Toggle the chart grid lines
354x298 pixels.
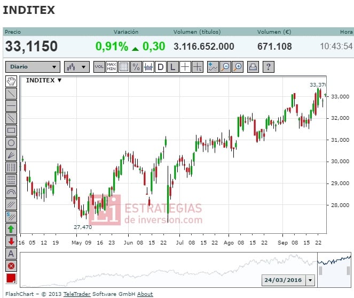click(x=124, y=67)
